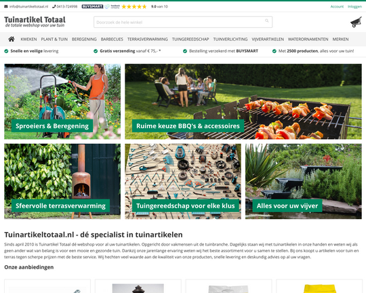Open the TUINVERLICHTING menu
366x293 pixels.
tap(230, 39)
